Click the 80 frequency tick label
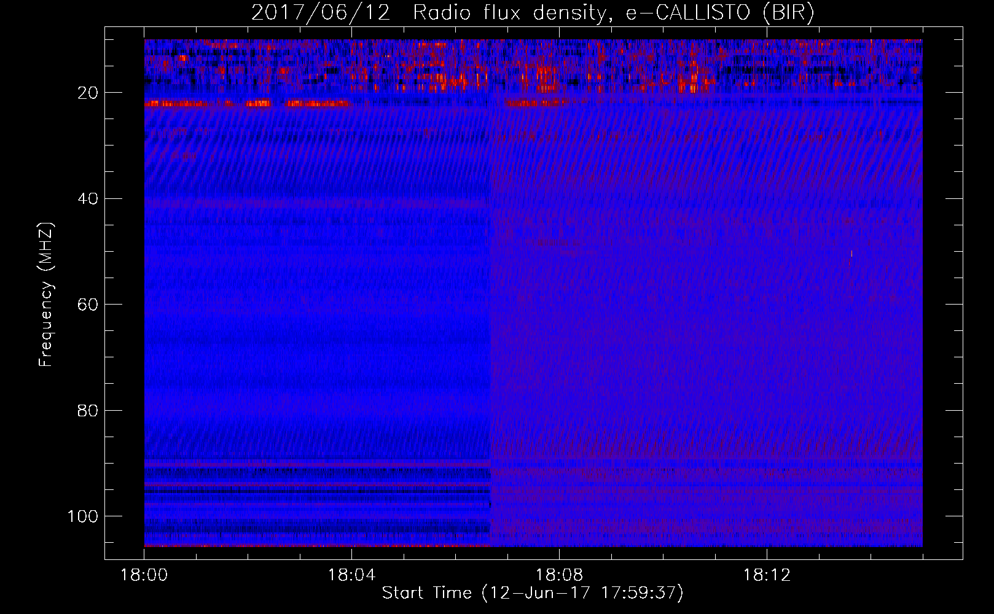The image size is (994, 614). 88,410
